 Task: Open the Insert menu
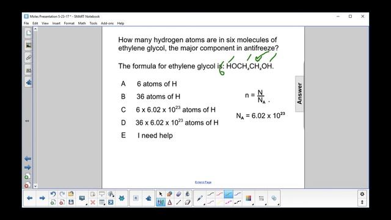[x=56, y=23]
